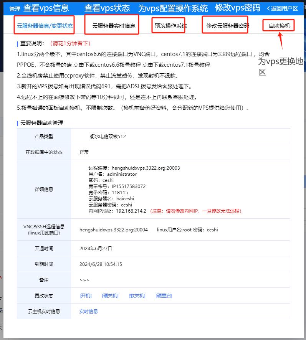Open the 云服务器信息/变更状态 tab
This screenshot has width=306, height=340.
45,26
